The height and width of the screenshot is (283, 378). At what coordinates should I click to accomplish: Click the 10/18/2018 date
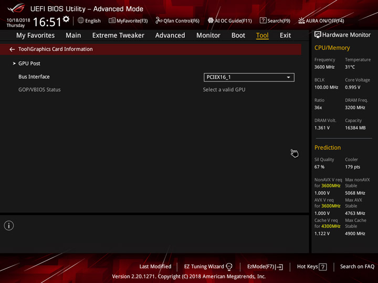tap(18, 20)
